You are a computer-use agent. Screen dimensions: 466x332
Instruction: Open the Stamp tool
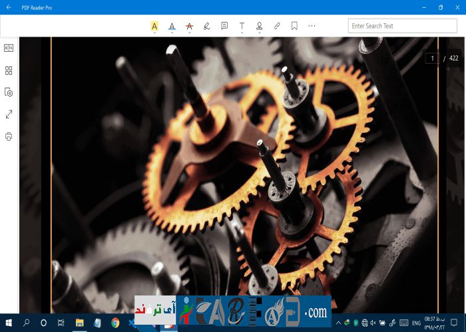tap(259, 26)
